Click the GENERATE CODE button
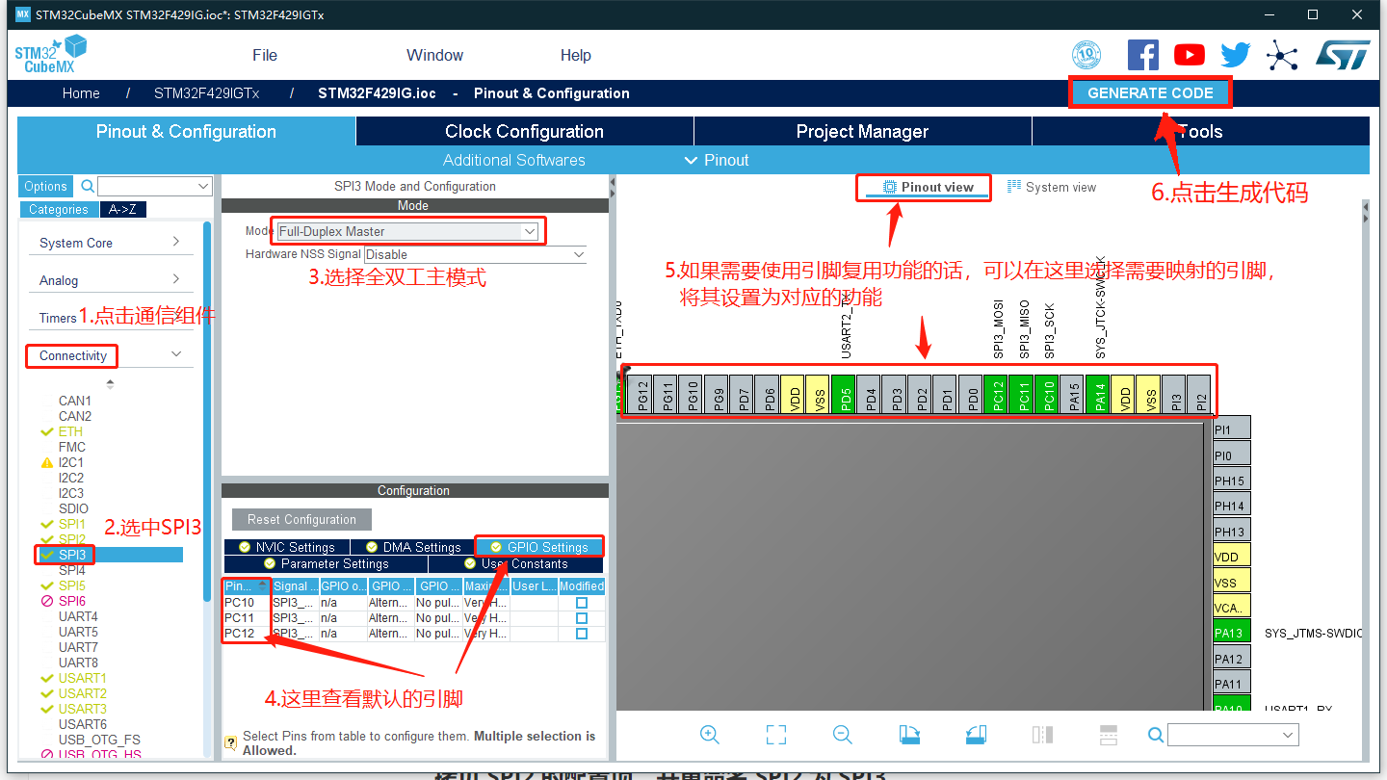The image size is (1387, 780). click(1150, 93)
